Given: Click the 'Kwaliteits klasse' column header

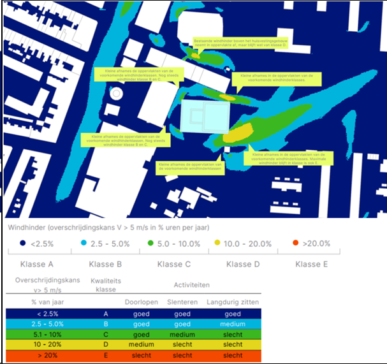Looking at the screenshot, I should coord(106,285).
